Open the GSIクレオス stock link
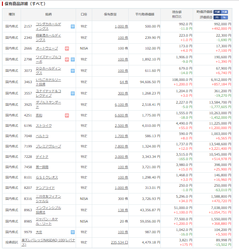The image size is (239, 250). 47,178
